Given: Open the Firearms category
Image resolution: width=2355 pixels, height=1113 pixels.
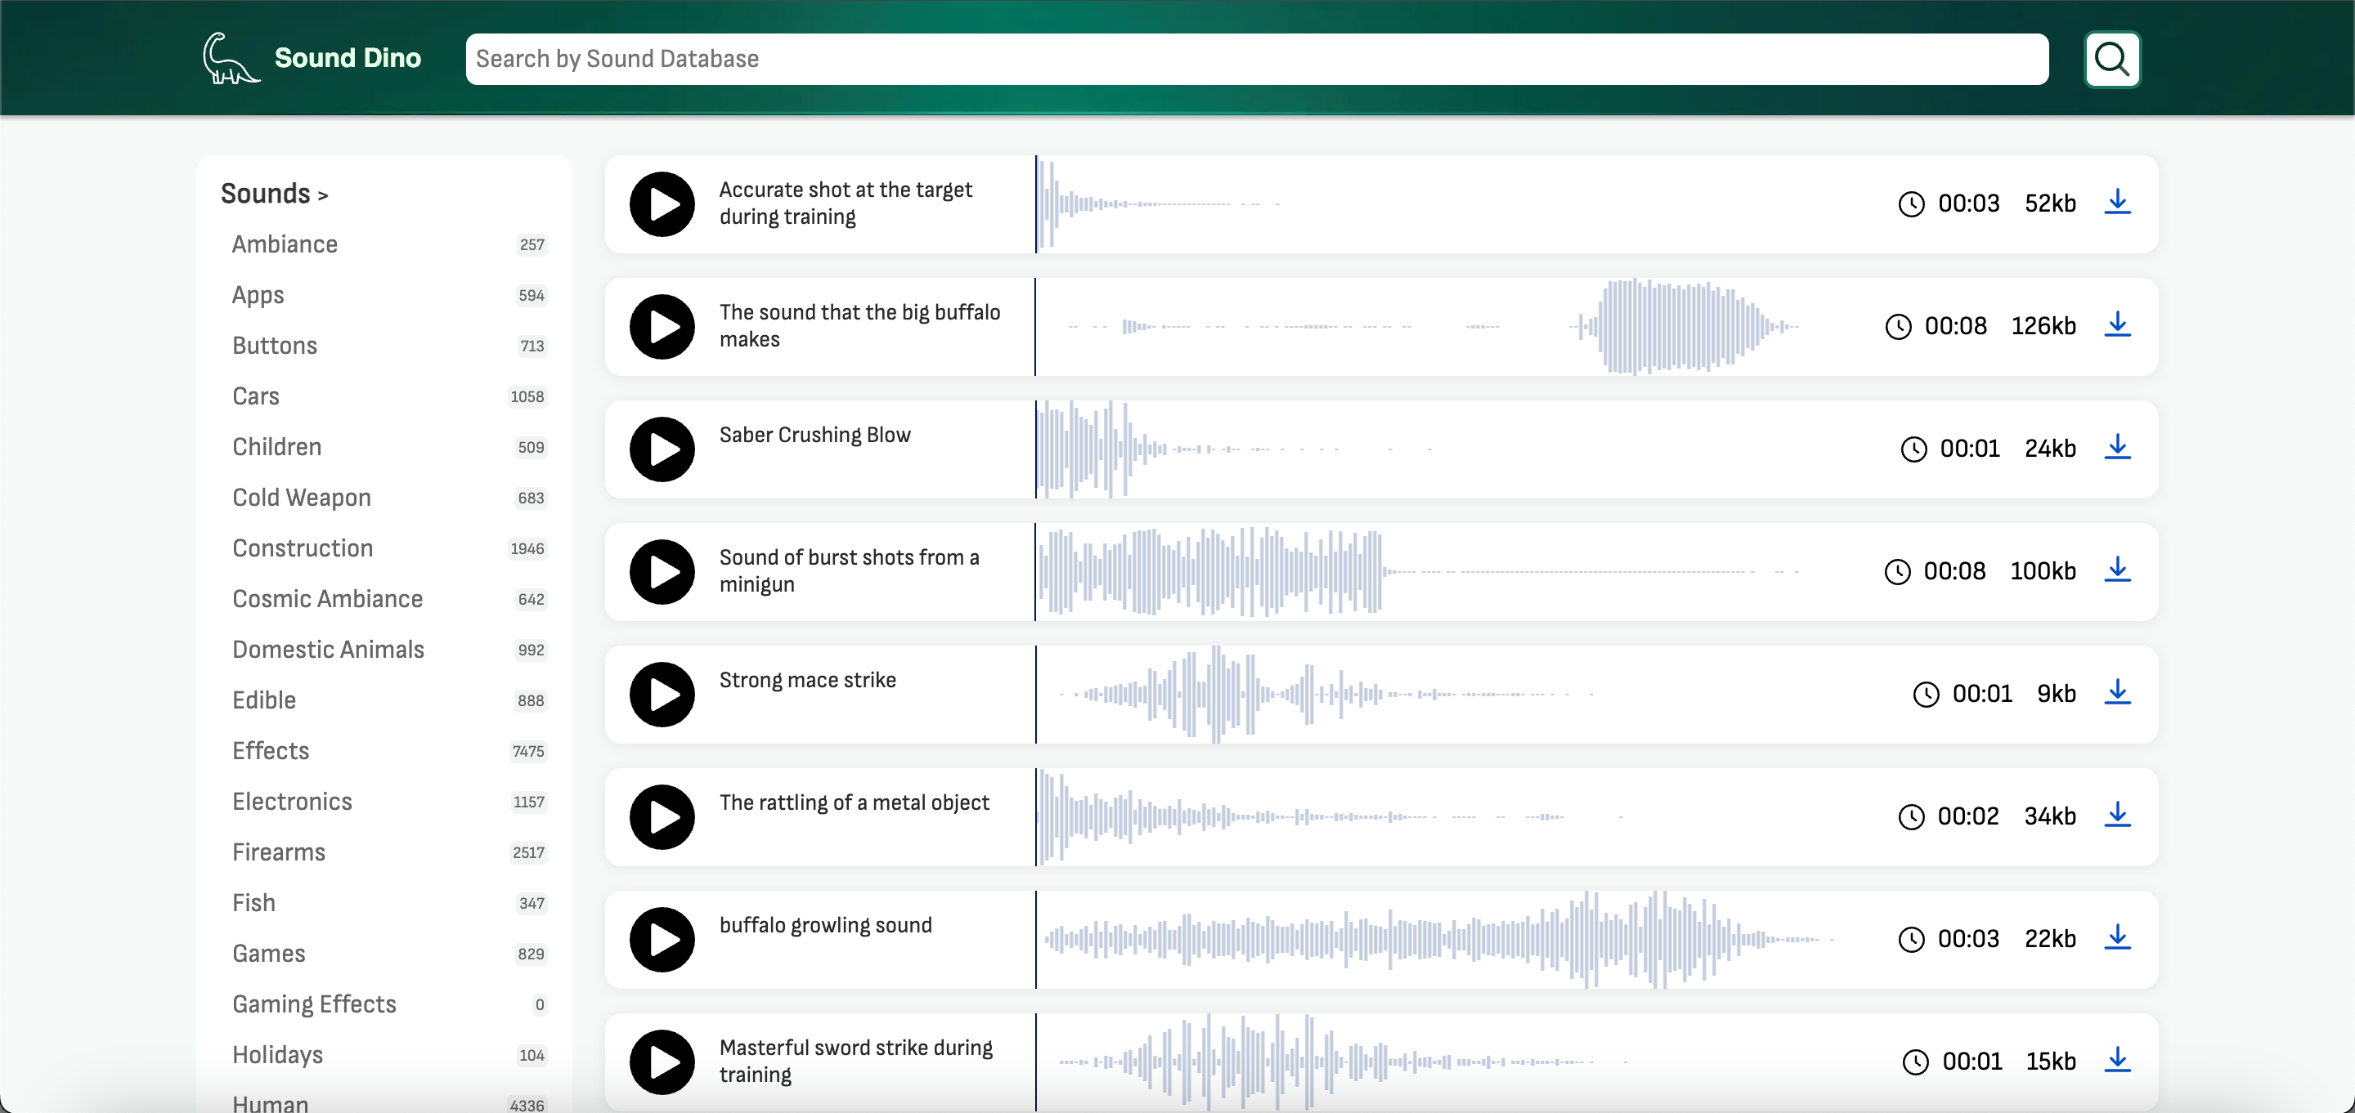Looking at the screenshot, I should [x=278, y=852].
